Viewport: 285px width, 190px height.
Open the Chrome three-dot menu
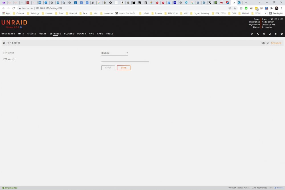(x=282, y=8)
